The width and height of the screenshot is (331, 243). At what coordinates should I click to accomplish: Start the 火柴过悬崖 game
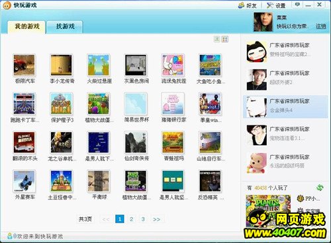coord(99,65)
